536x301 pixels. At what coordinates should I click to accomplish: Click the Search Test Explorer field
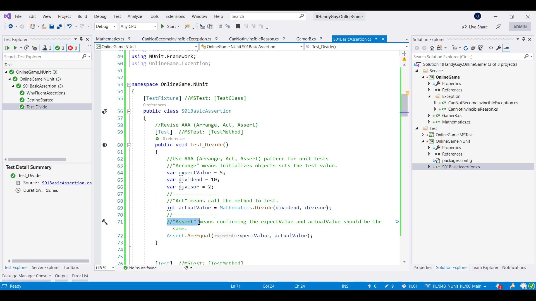coord(42,57)
